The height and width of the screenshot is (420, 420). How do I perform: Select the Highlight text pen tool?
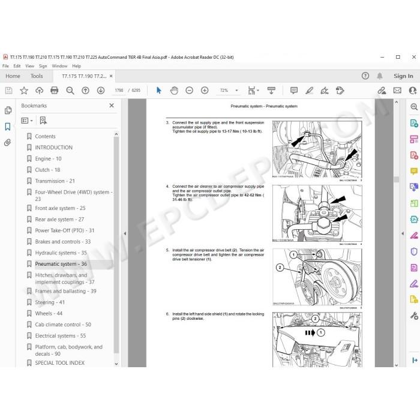(x=310, y=91)
